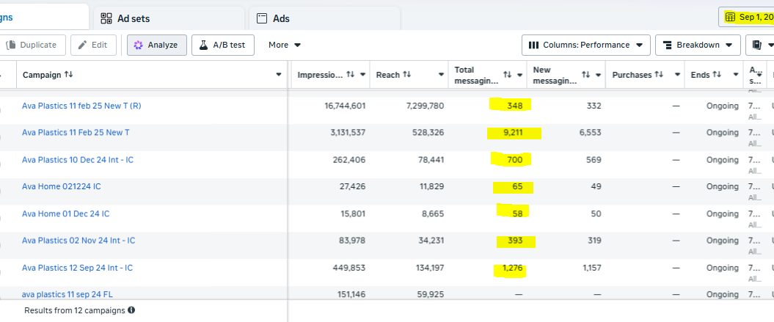This screenshot has height=322, width=774.
Task: Open campaign Ava Home 01 Dec 24 IC
Action: click(x=65, y=214)
